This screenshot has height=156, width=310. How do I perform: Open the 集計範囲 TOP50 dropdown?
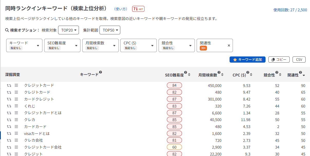pos(110,30)
